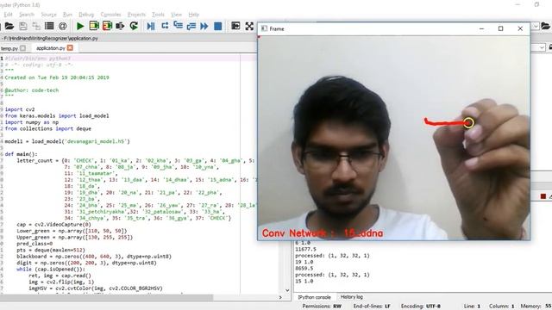Toggle fullscreen mode icon
This screenshot has height=310, width=552.
pyautogui.click(x=249, y=26)
